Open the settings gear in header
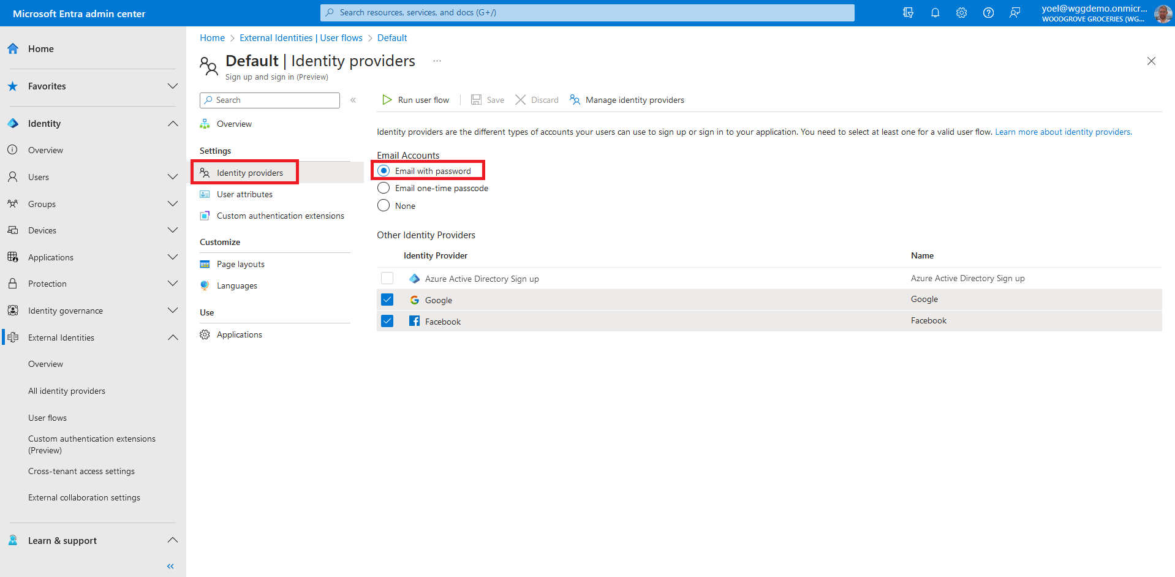 coord(961,13)
